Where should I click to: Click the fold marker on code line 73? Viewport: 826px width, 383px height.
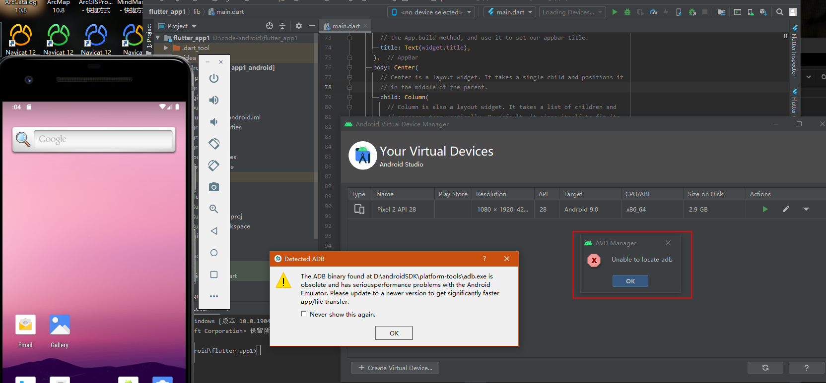350,38
